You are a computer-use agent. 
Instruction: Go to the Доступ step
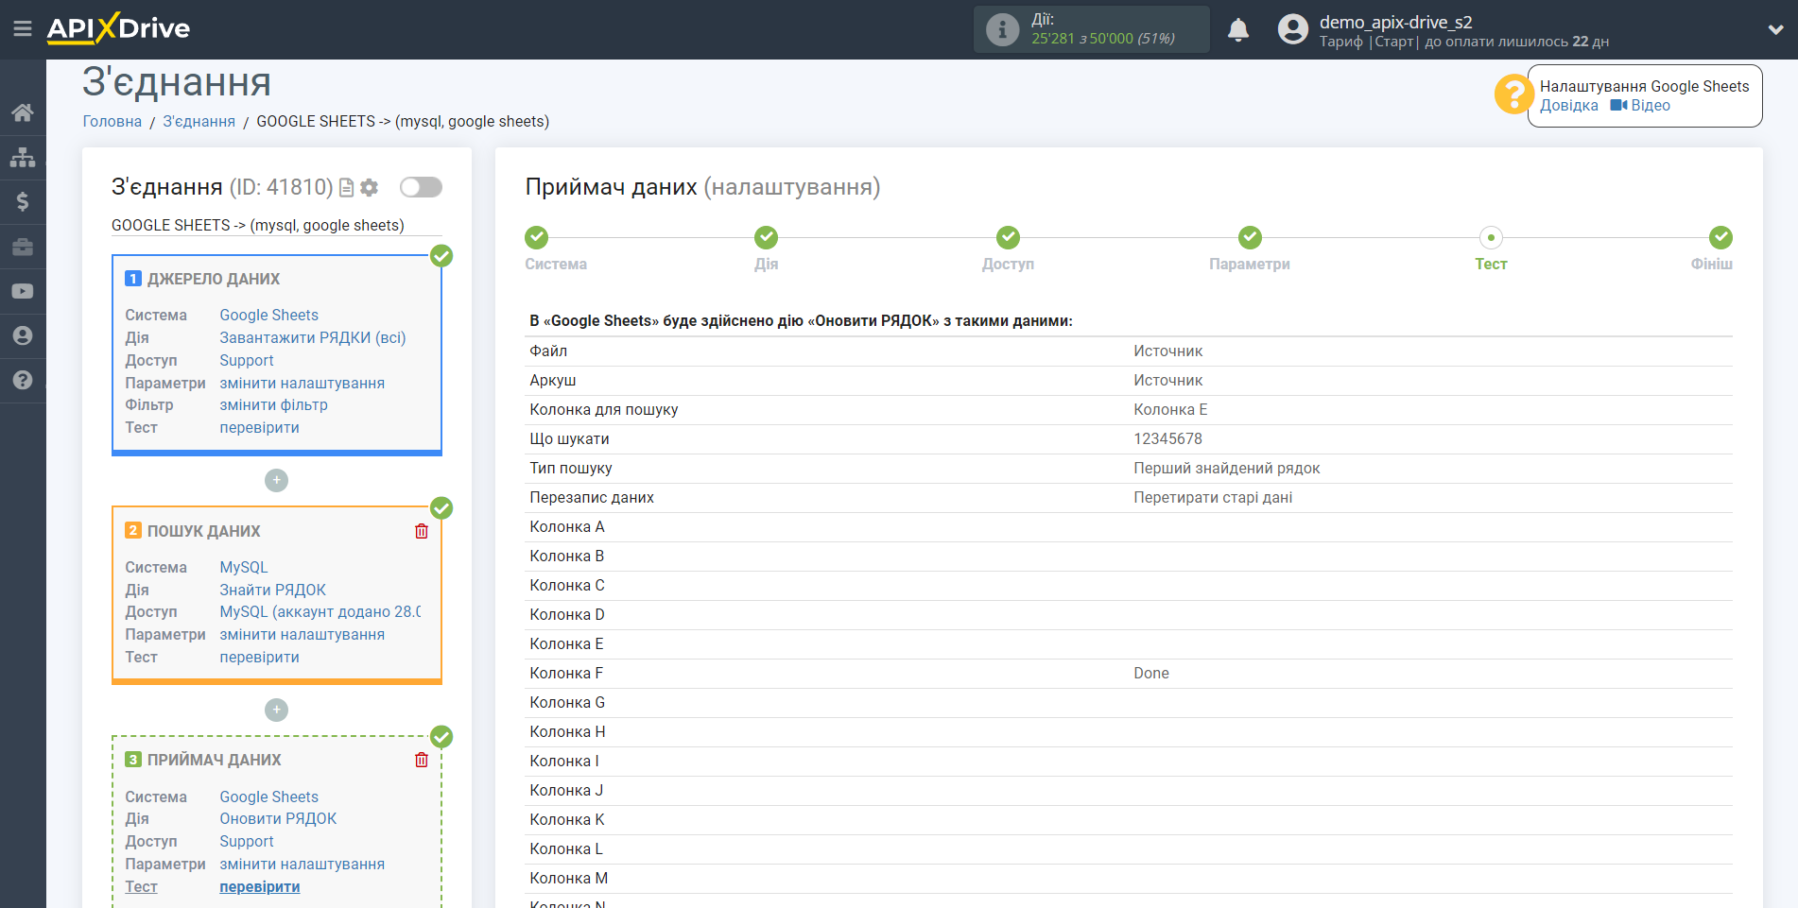coord(1008,265)
